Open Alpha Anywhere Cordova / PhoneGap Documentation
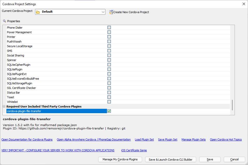The image size is (248, 165). tap(94, 139)
